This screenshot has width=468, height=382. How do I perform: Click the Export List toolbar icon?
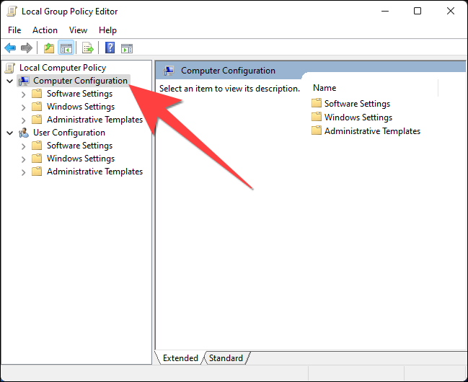tap(87, 48)
